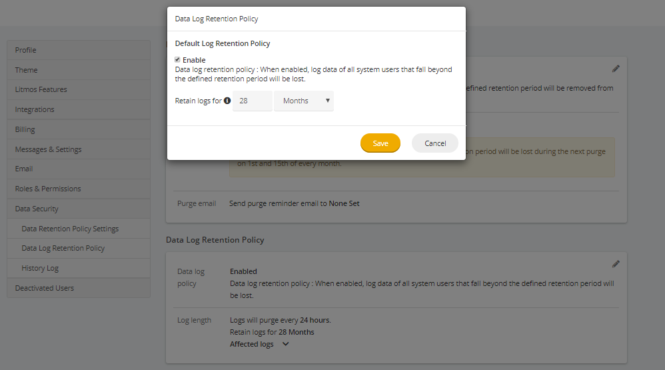Open Deactivated Users in sidebar
Image resolution: width=665 pixels, height=370 pixels.
click(x=79, y=288)
